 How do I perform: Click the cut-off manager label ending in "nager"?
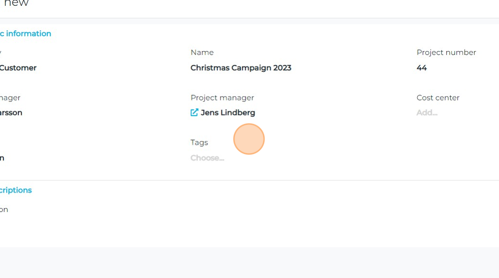[x=10, y=97]
